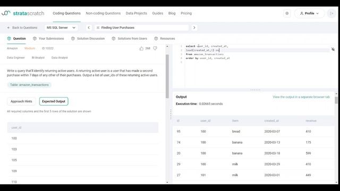Click the question panel scroll down arrow

click(167, 182)
